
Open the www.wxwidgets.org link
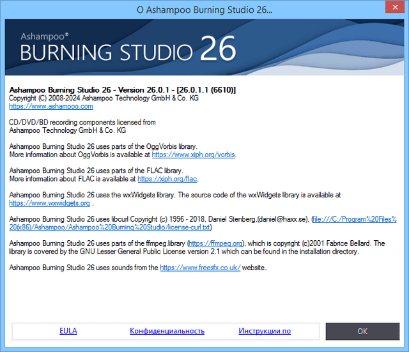pyautogui.click(x=49, y=203)
